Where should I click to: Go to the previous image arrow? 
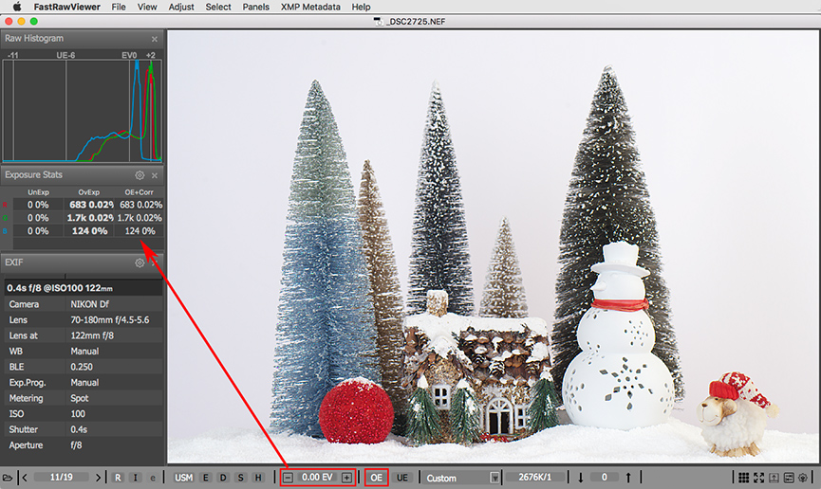pyautogui.click(x=25, y=478)
